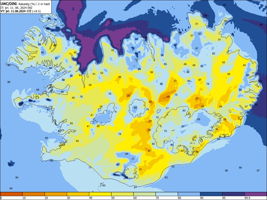Click the legend tick label 70

tap(157, 198)
